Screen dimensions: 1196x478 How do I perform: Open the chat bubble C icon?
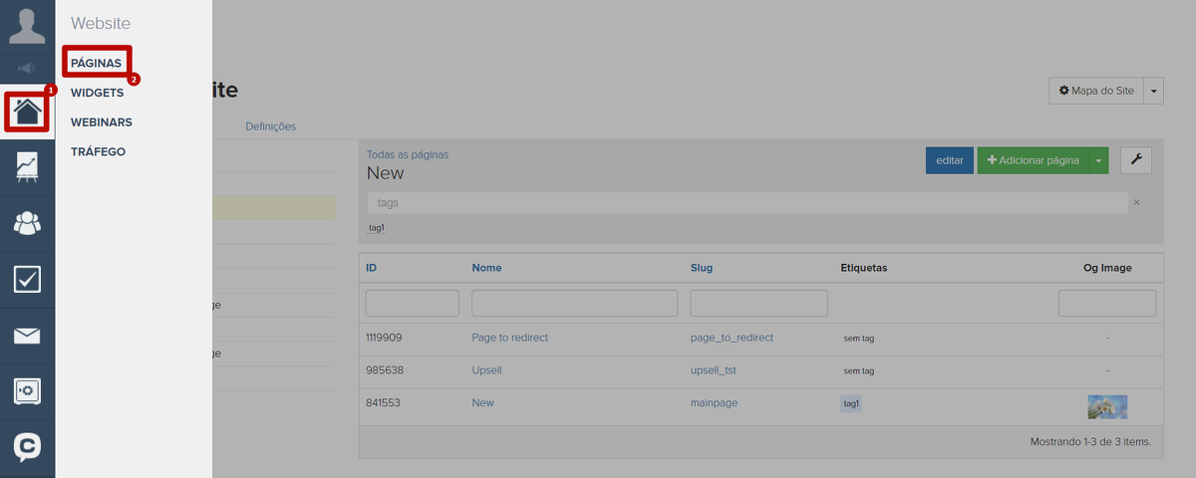(27, 447)
